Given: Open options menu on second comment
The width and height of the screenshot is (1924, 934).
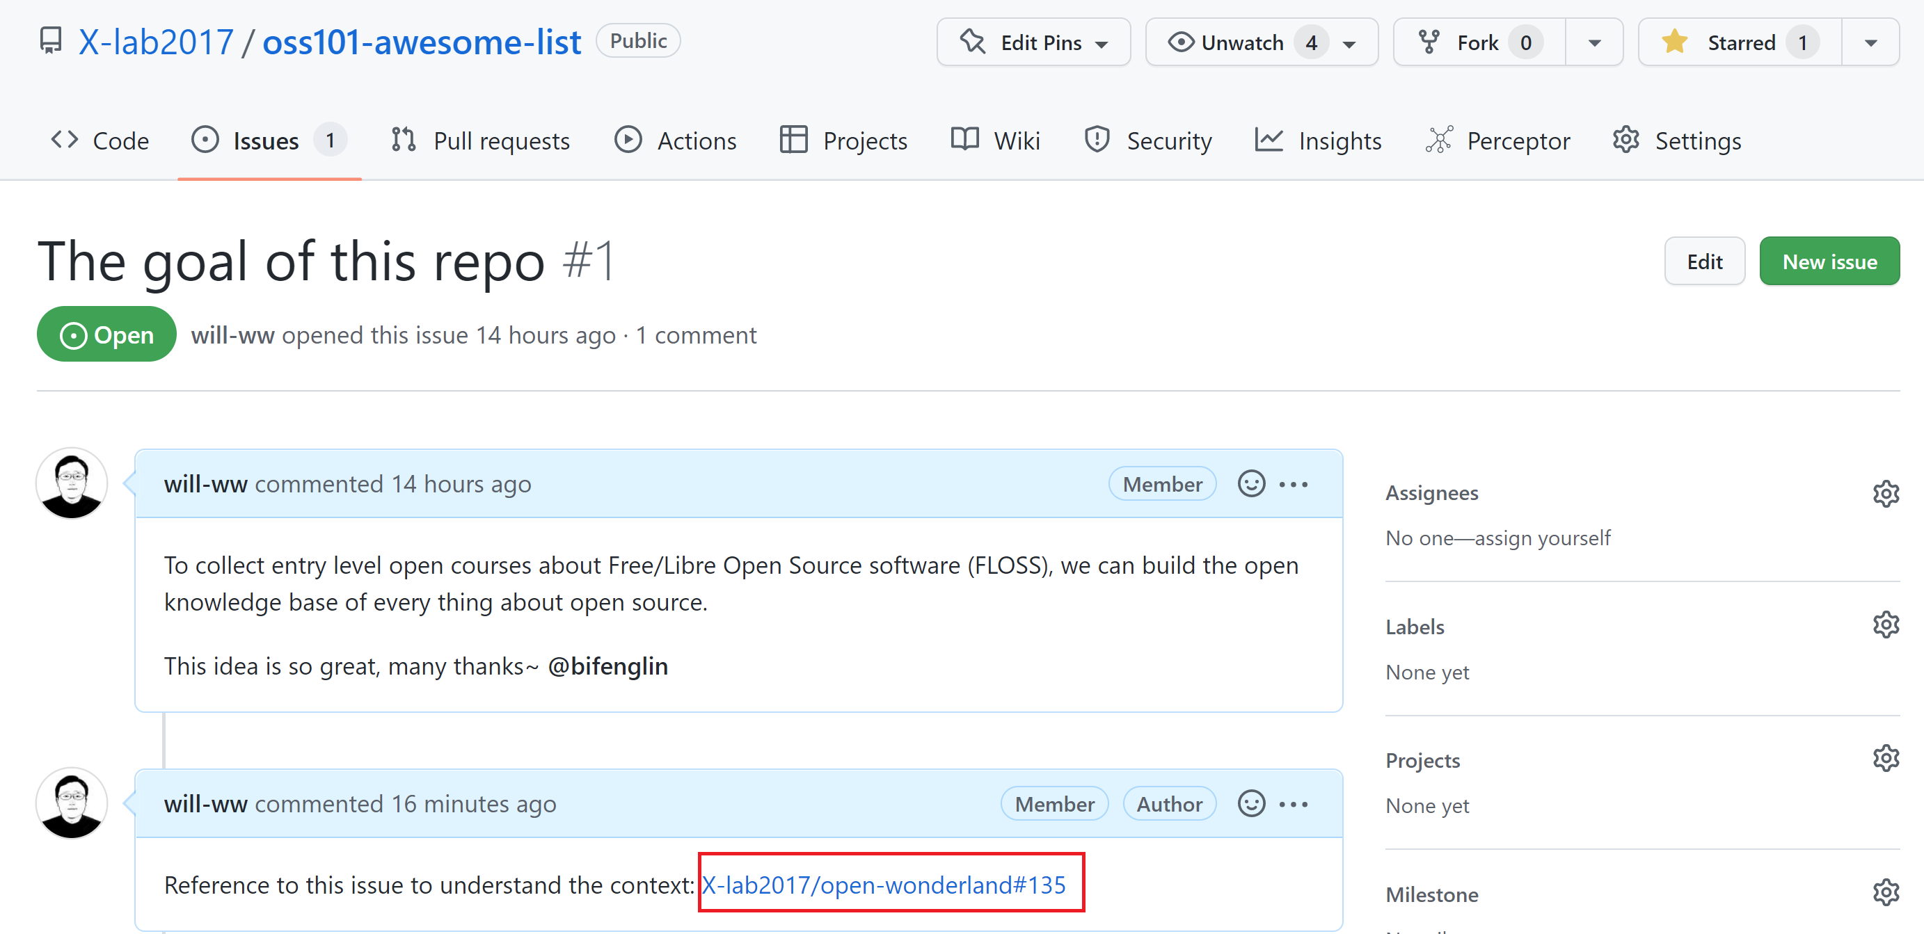Looking at the screenshot, I should tap(1294, 804).
